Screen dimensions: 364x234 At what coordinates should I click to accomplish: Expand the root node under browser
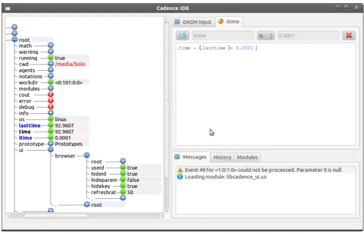pos(123,161)
